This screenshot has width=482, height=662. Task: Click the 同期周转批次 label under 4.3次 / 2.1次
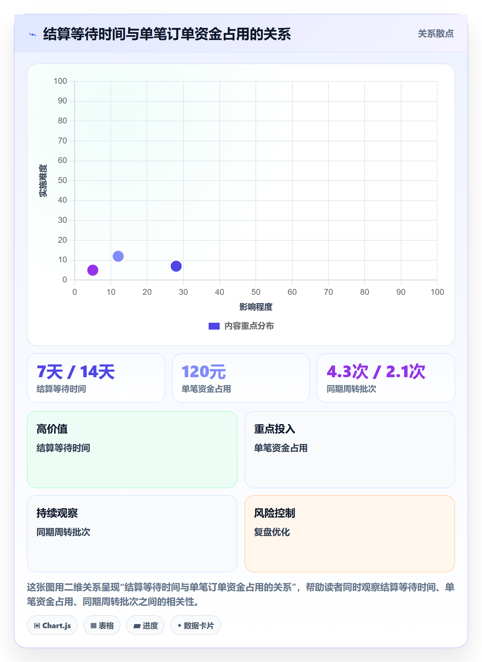(x=352, y=389)
